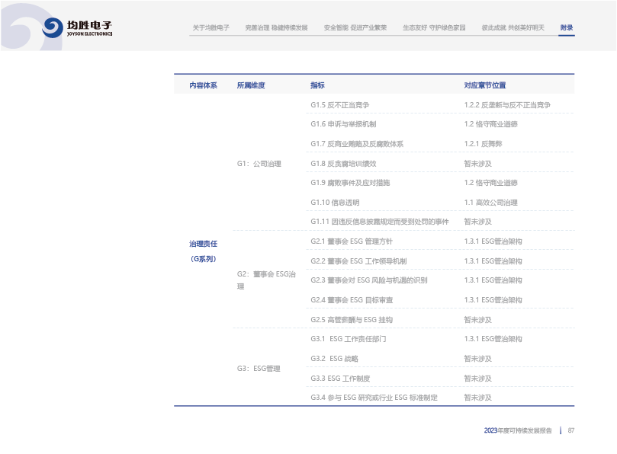Select indicator G1.6 申诉与举报机制
Image resolution: width=617 pixels, height=454 pixels.
click(x=342, y=124)
